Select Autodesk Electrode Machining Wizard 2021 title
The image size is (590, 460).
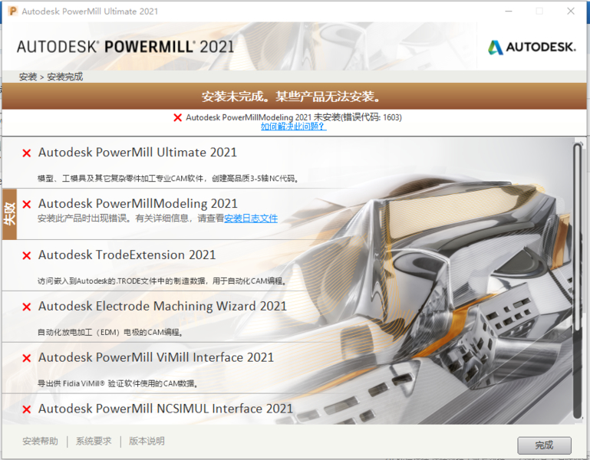pos(163,306)
